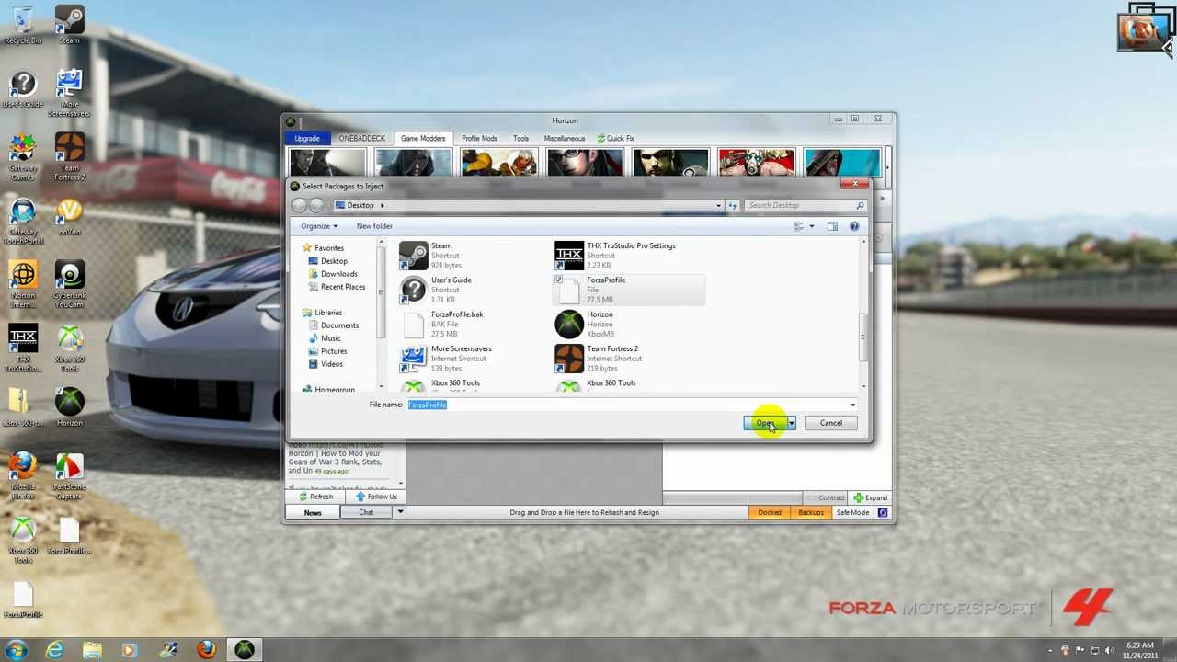Click the Follow Us button

pos(376,496)
